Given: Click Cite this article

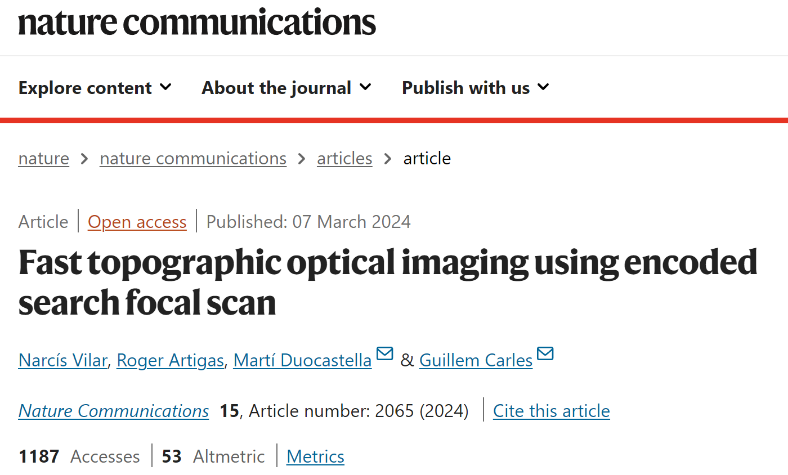Looking at the screenshot, I should click(x=552, y=411).
